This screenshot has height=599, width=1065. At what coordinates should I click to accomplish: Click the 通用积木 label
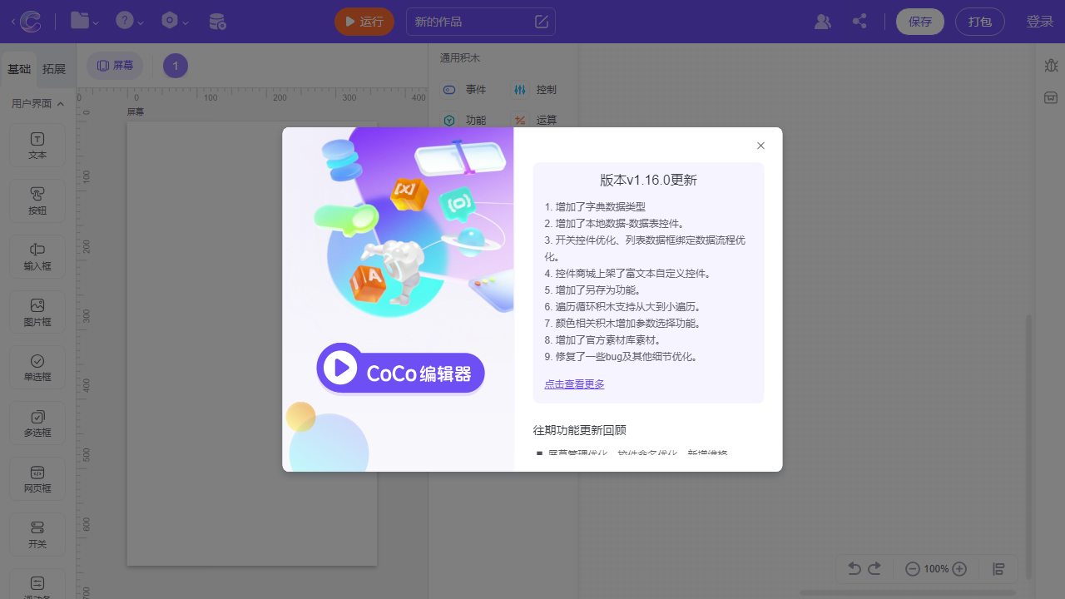[x=460, y=58]
